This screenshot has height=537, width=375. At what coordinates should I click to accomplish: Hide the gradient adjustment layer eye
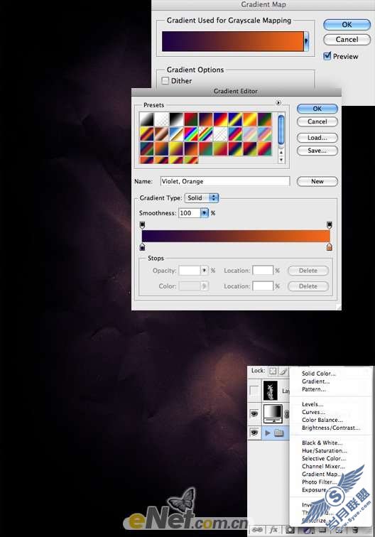[x=254, y=413]
